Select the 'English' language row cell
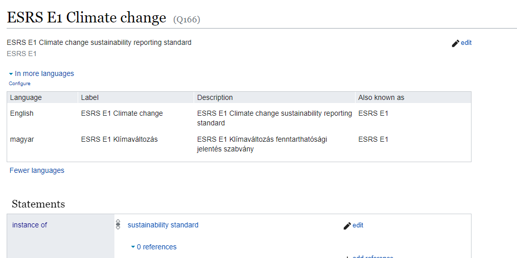This screenshot has height=258, width=517. coord(22,113)
